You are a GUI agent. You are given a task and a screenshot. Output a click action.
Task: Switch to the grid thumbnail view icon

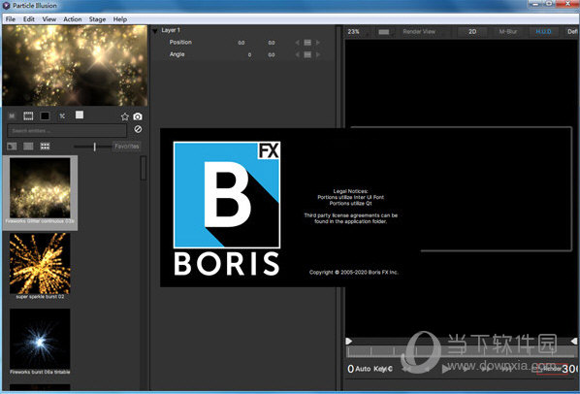(x=46, y=147)
